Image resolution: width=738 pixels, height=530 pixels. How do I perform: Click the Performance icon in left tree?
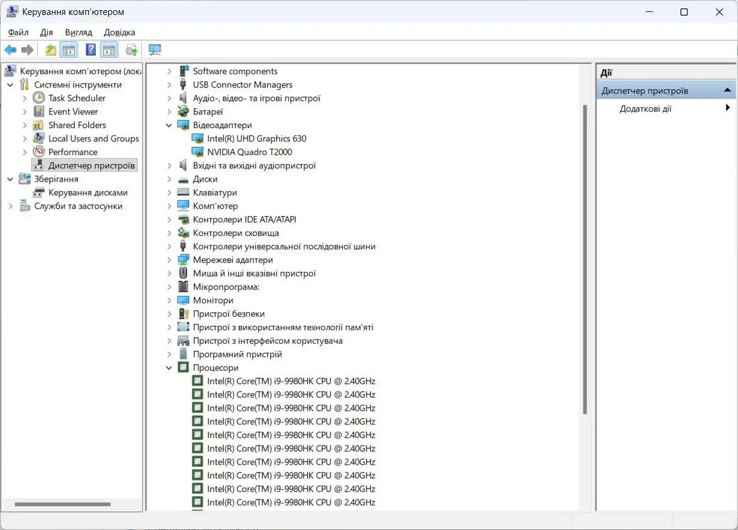(x=39, y=152)
